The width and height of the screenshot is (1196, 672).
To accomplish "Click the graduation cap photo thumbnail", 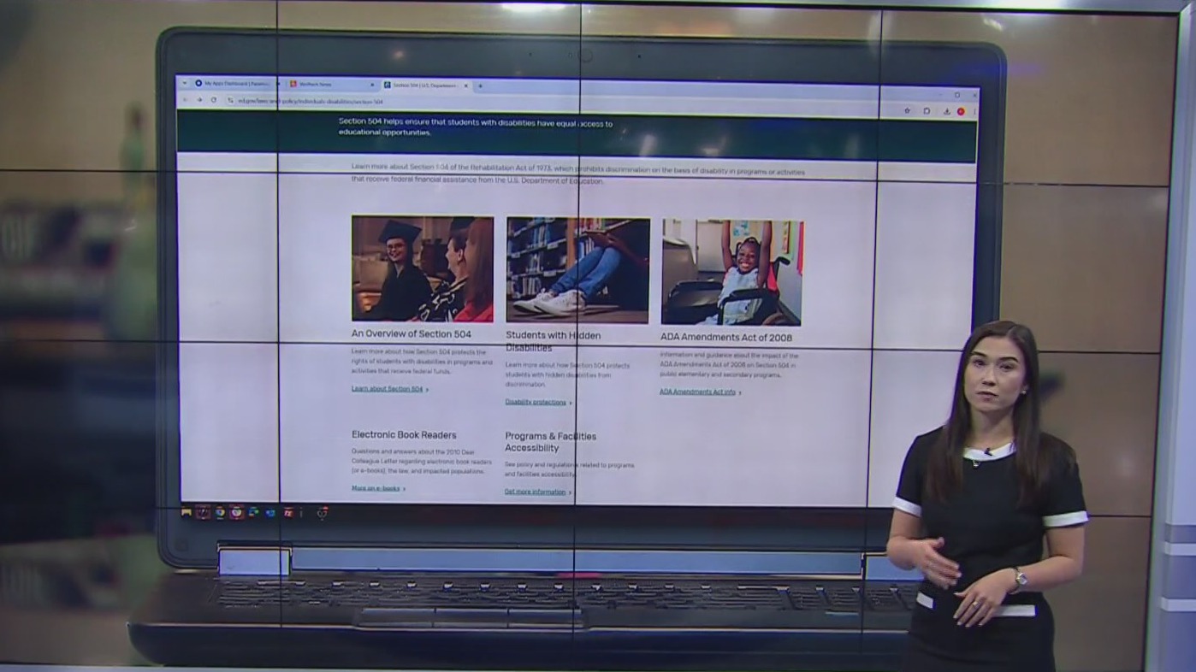I will click(x=422, y=268).
